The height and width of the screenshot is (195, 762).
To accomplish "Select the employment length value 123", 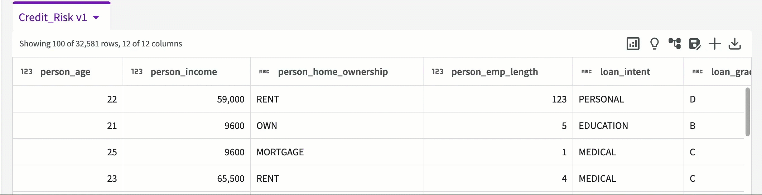I will coord(498,99).
